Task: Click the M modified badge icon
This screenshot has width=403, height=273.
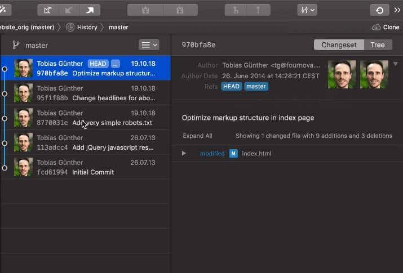Action: click(x=233, y=154)
